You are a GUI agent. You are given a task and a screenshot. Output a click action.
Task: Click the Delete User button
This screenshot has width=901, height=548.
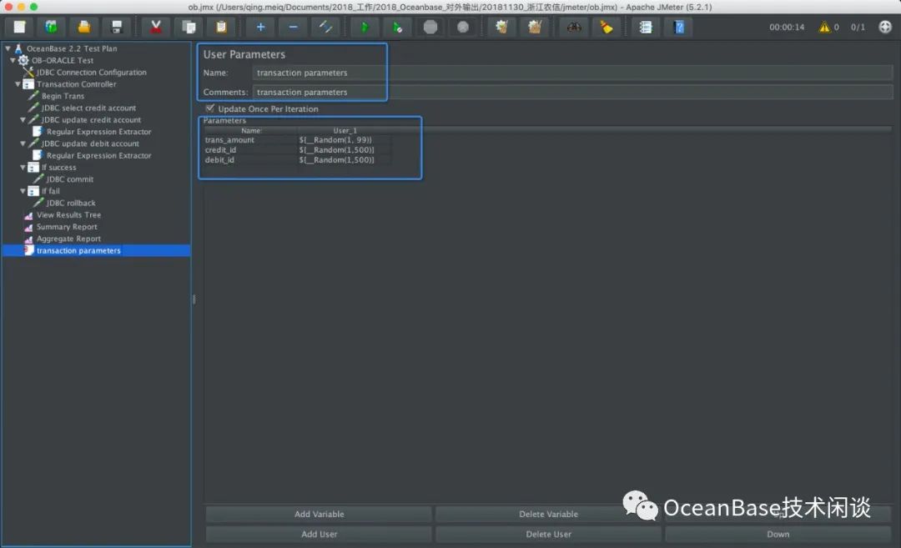point(548,534)
